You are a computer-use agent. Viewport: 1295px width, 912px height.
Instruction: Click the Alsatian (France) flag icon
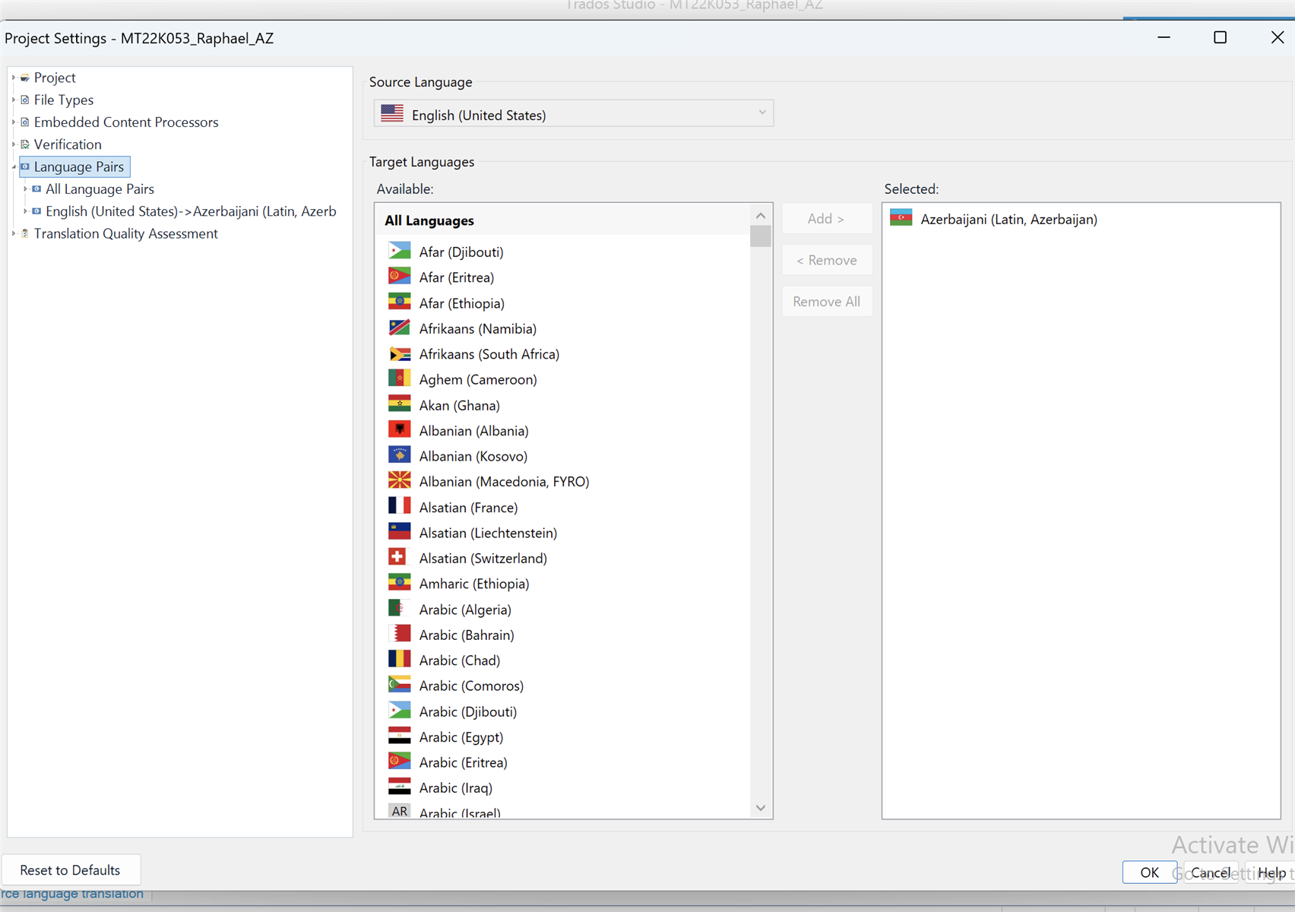click(399, 506)
